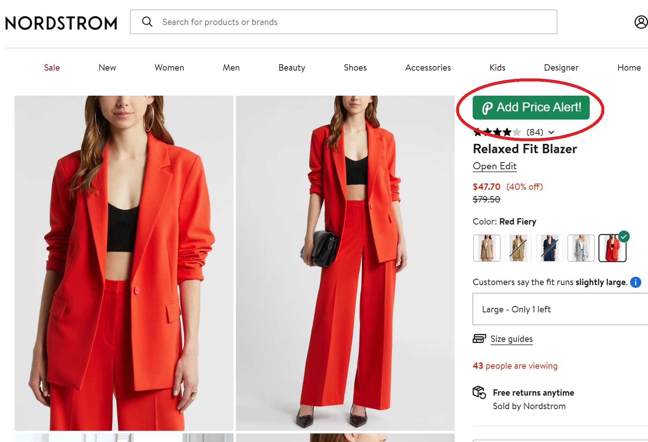Image resolution: width=648 pixels, height=442 pixels.
Task: Select the navy blazer color option
Action: (x=550, y=248)
